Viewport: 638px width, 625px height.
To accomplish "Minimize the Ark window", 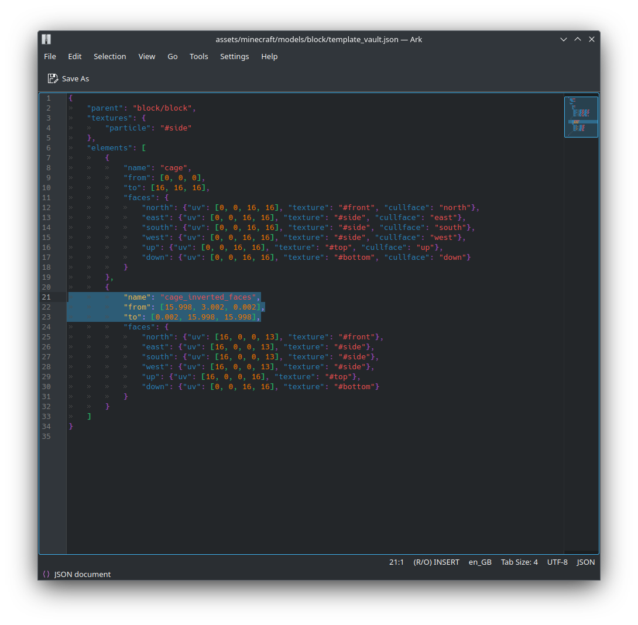I will (x=564, y=39).
